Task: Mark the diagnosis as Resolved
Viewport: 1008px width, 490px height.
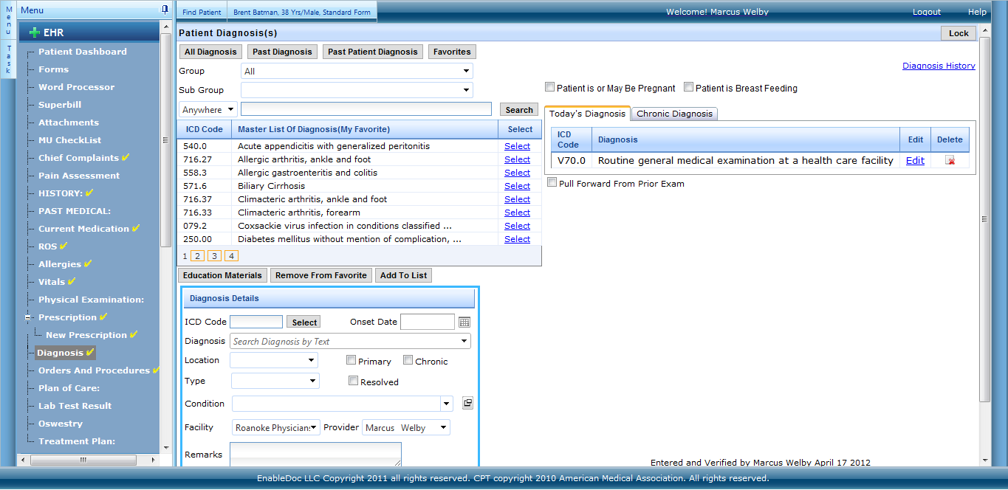Action: [x=353, y=381]
